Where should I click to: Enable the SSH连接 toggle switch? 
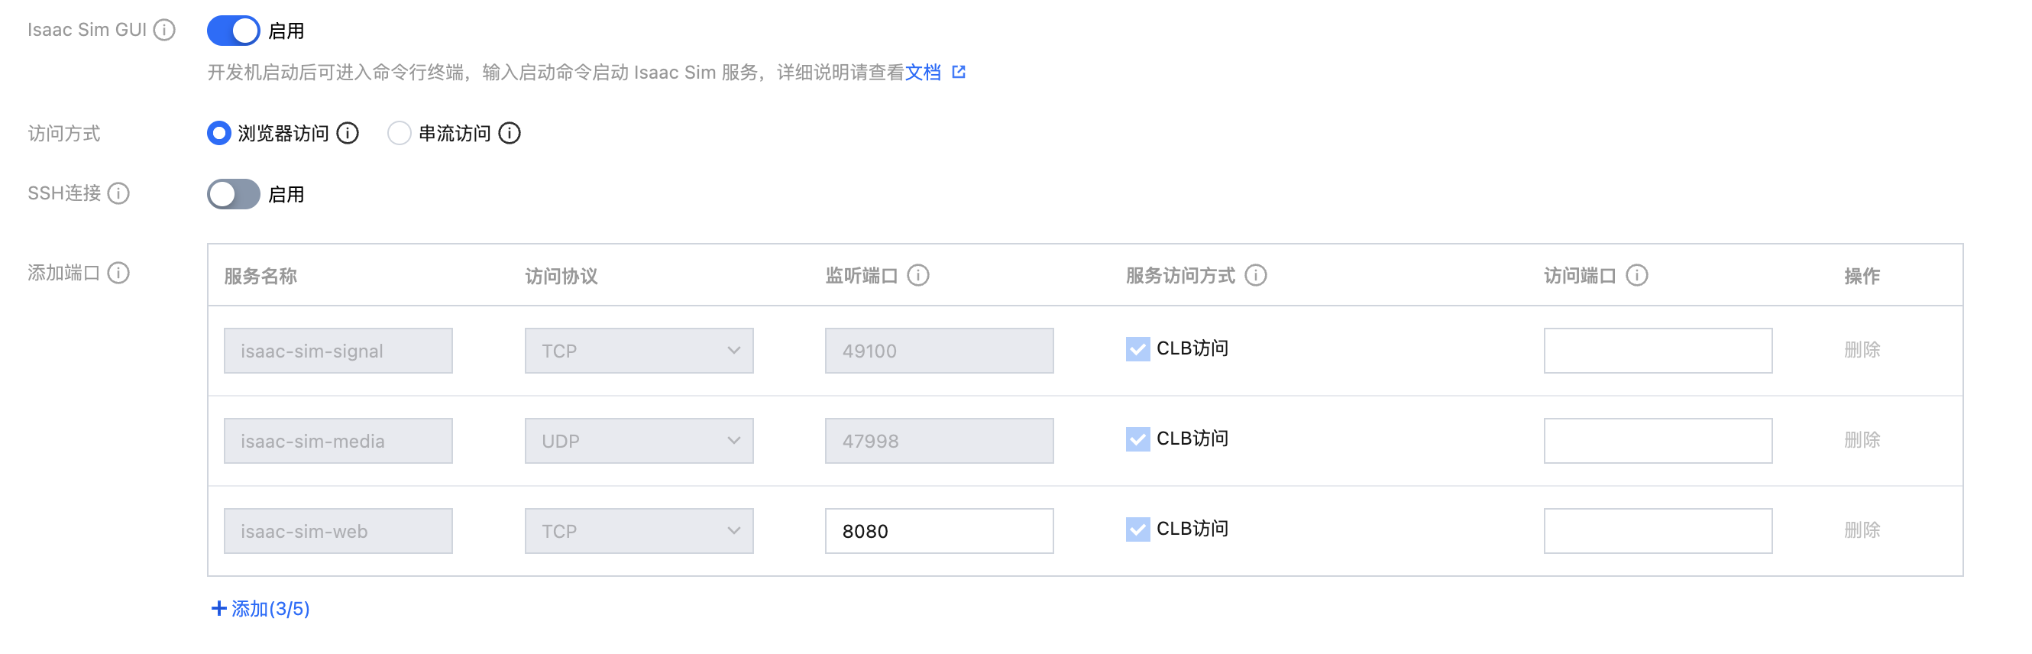234,194
